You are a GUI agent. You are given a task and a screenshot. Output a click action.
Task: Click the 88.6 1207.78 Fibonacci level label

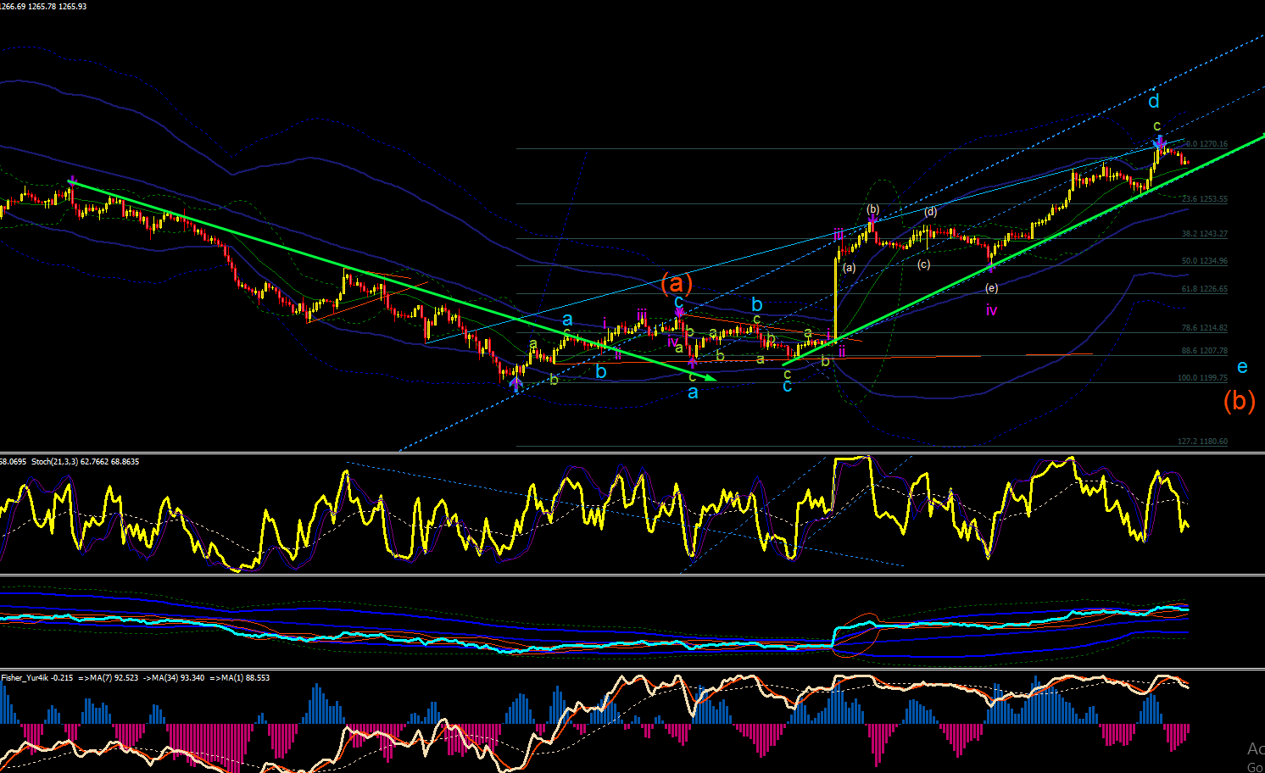tap(1205, 351)
